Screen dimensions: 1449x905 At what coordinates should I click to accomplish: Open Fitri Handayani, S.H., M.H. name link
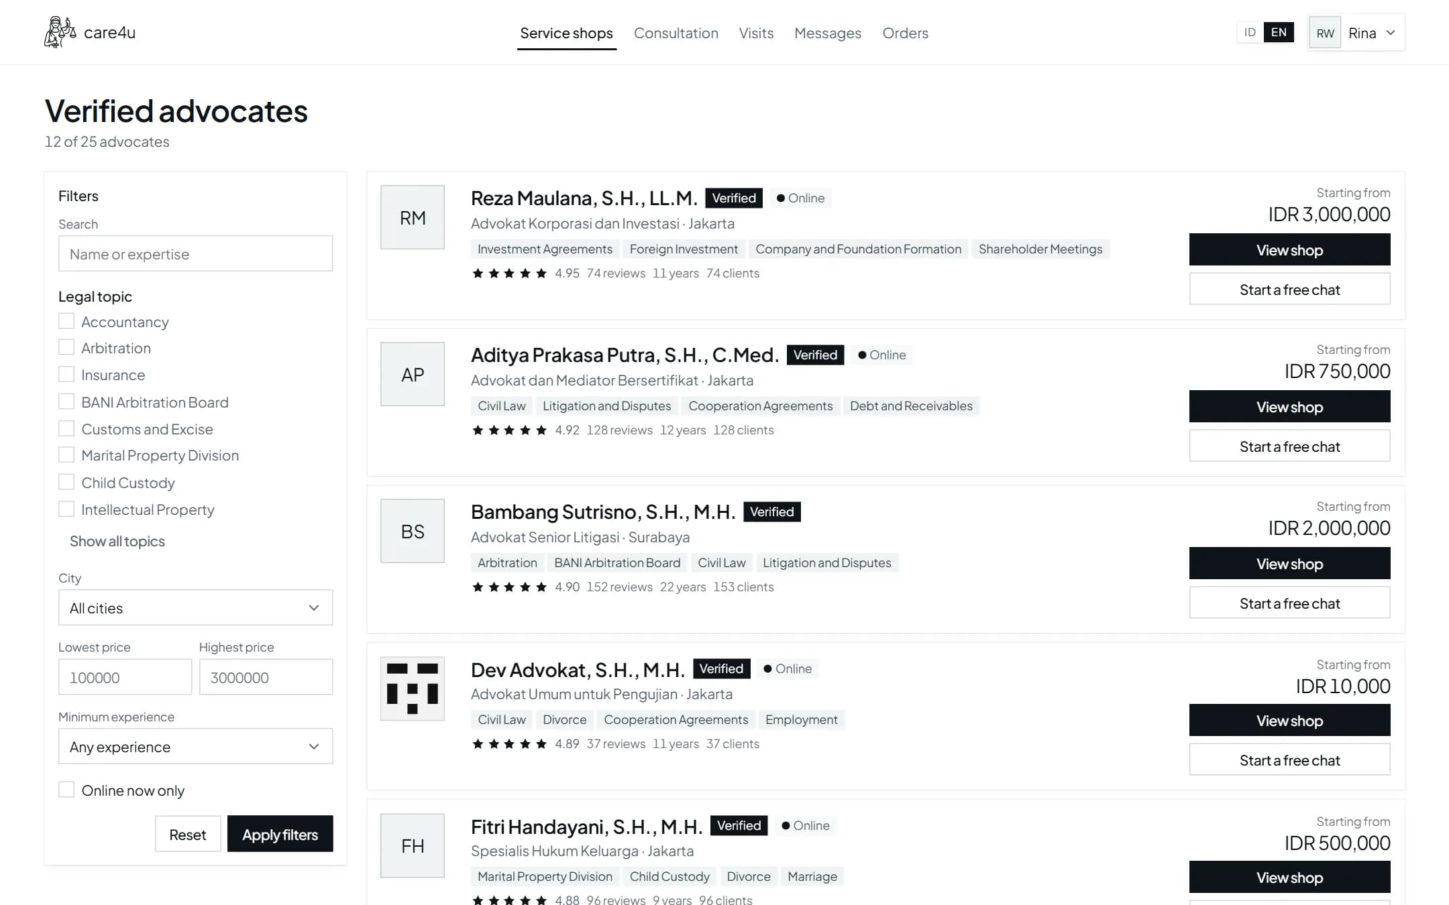coord(587,827)
